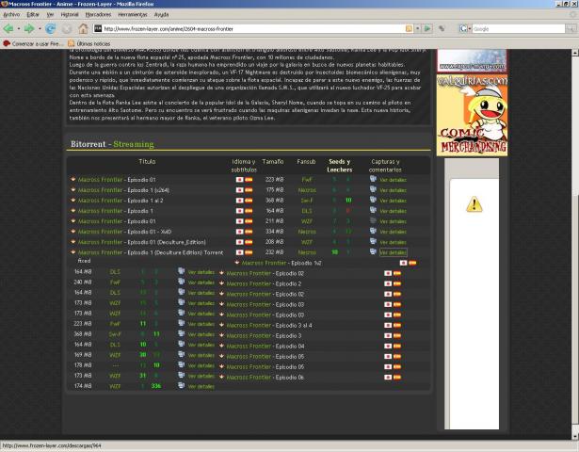This screenshot has width=579, height=452.
Task: Click the download arrow for Episodio 1 (x264)
Action: point(73,189)
